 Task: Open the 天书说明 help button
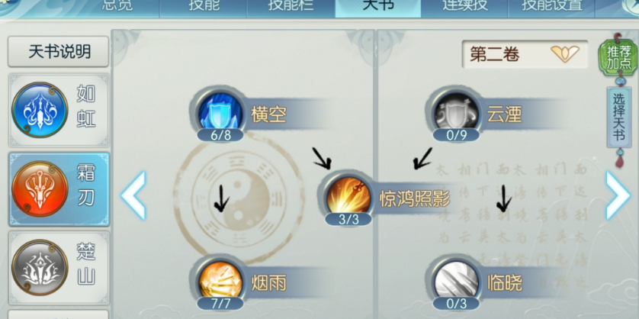pos(59,52)
